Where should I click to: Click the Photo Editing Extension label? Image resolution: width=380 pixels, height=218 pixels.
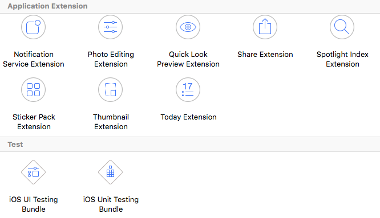pyautogui.click(x=111, y=59)
